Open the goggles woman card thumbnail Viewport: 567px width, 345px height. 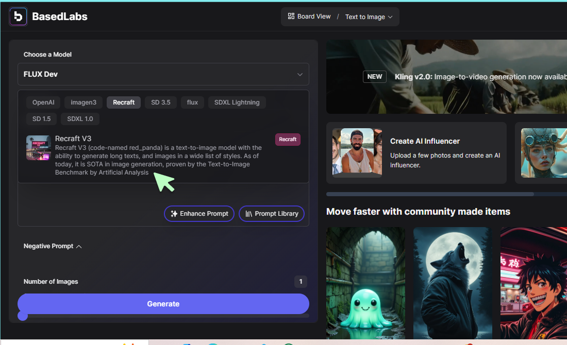coord(544,153)
